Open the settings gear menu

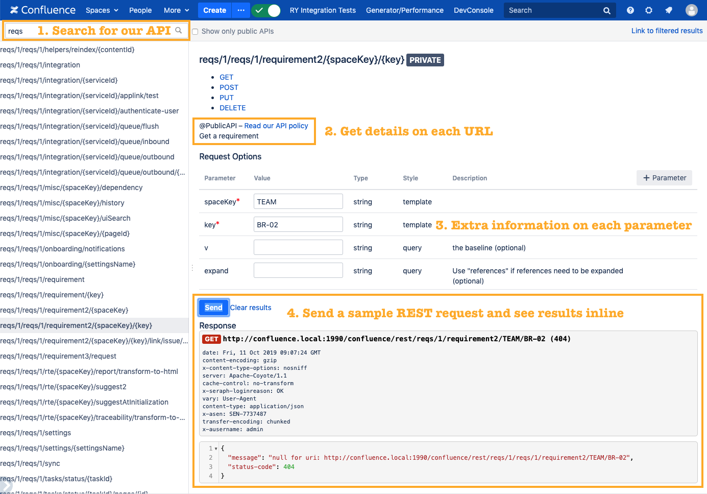(x=649, y=10)
